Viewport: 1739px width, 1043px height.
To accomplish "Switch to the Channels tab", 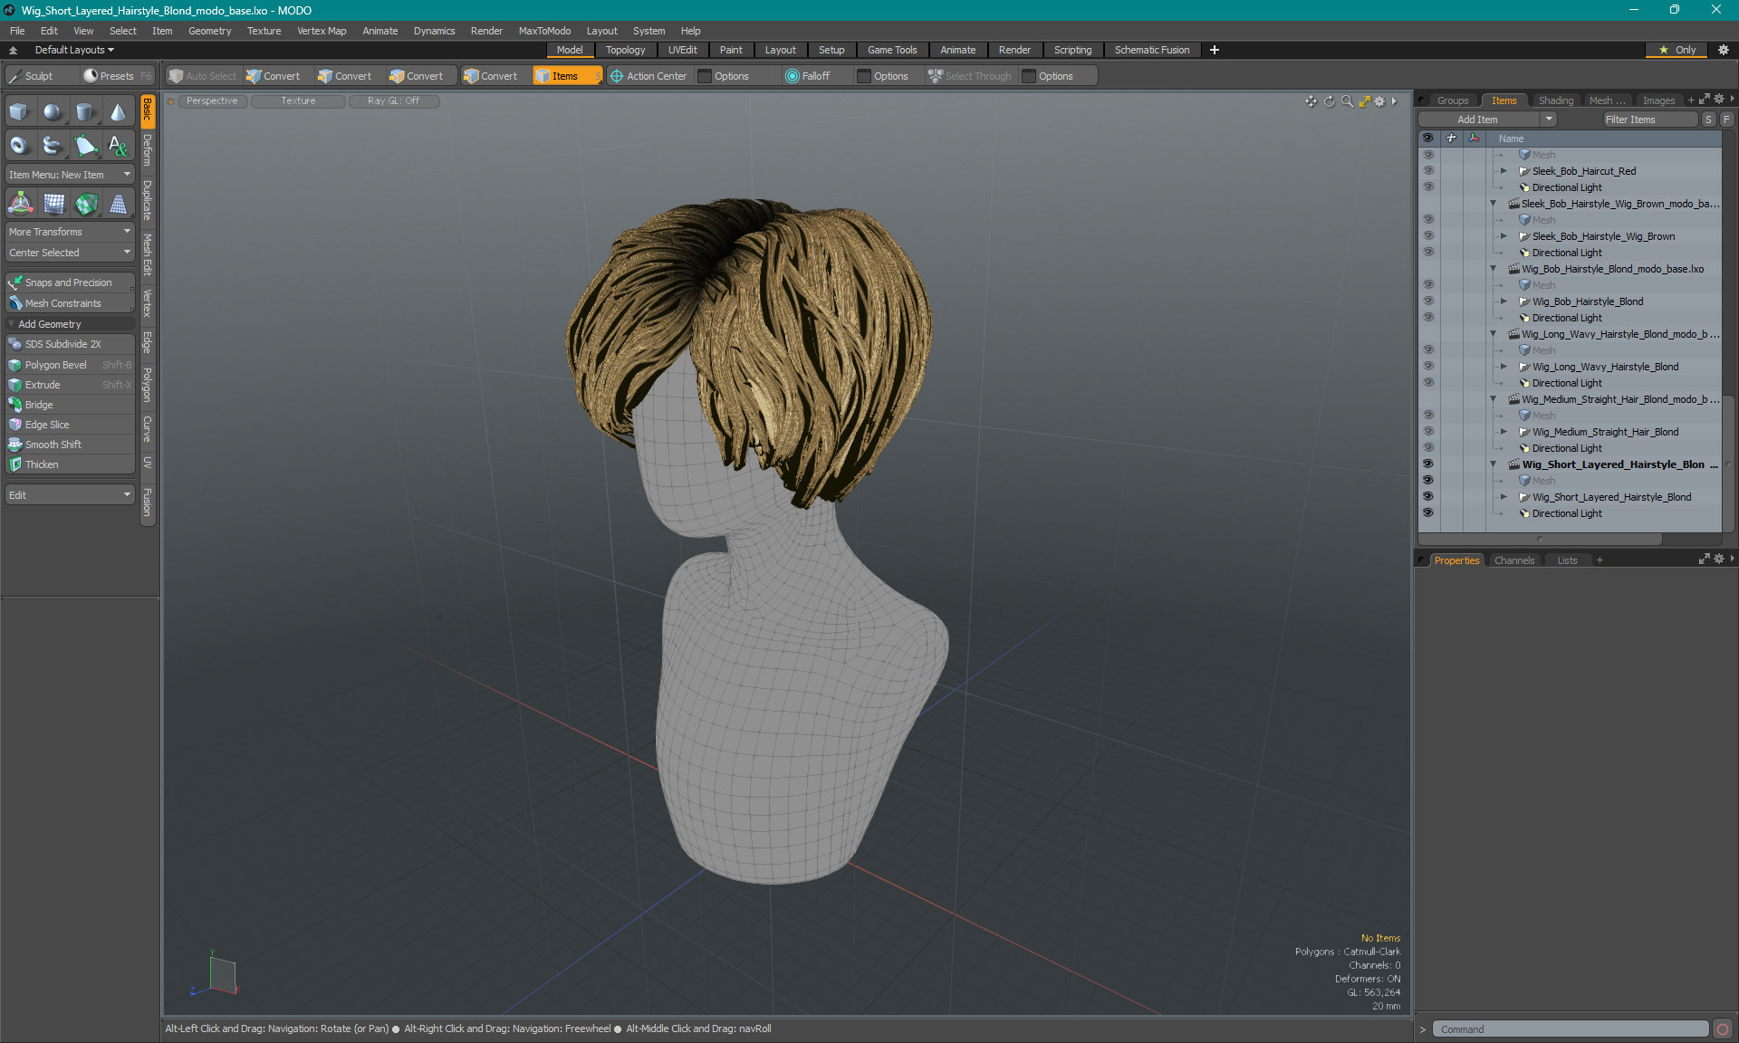I will click(1514, 560).
